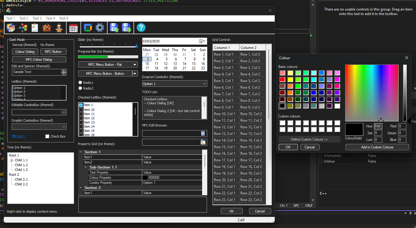Click the thumb of the Slider (no theme)
Image resolution: width=416 pixels, height=228 pixels.
[x=136, y=46]
